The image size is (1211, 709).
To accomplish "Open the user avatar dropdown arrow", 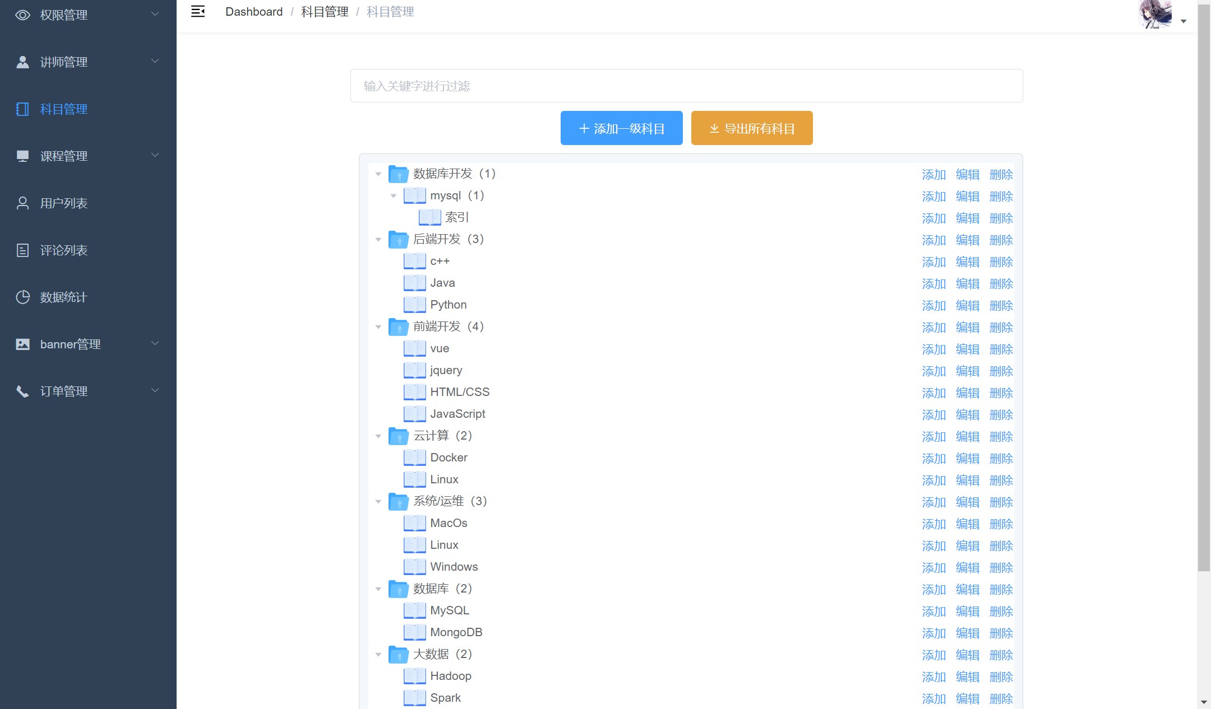I will coord(1184,21).
